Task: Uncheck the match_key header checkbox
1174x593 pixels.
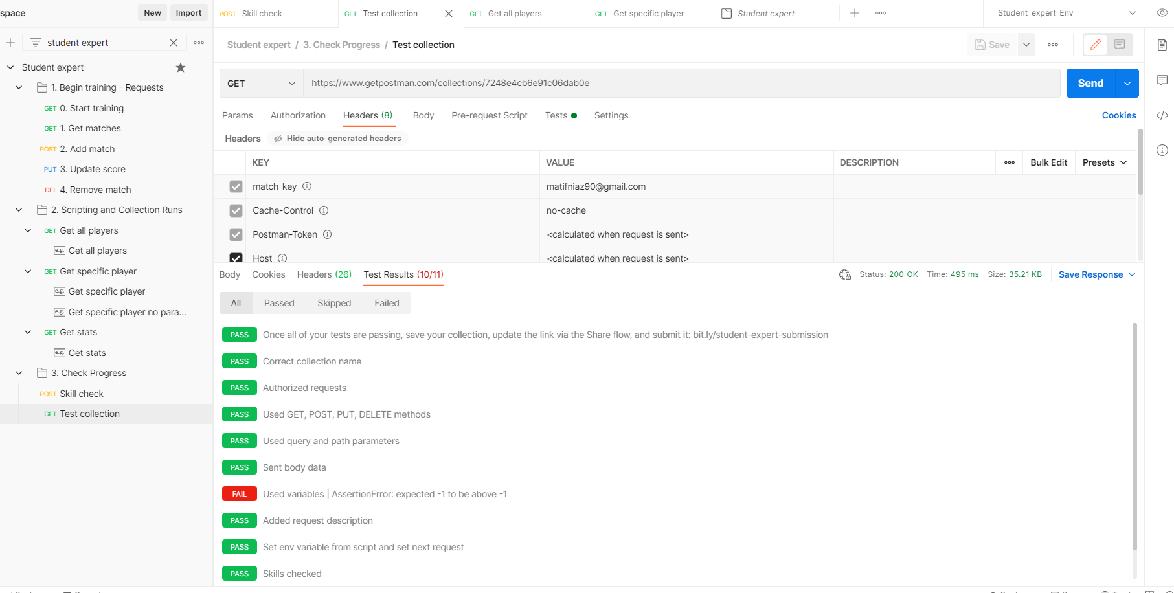Action: tap(236, 186)
